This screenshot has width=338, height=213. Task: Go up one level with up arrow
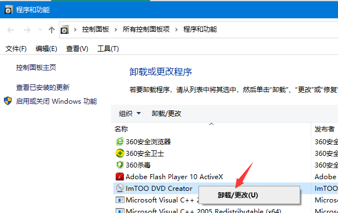(x=51, y=30)
